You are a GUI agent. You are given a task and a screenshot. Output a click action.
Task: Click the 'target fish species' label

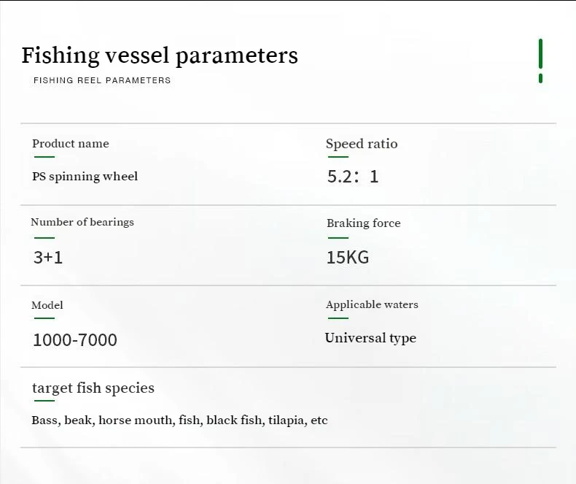[93, 388]
